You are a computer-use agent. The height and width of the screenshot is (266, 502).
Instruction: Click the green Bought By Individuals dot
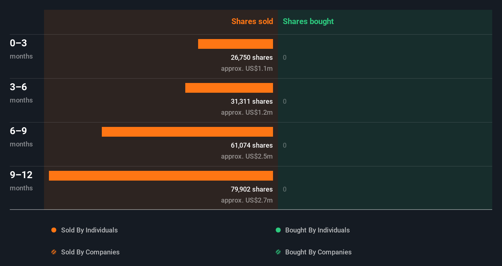[278, 230]
